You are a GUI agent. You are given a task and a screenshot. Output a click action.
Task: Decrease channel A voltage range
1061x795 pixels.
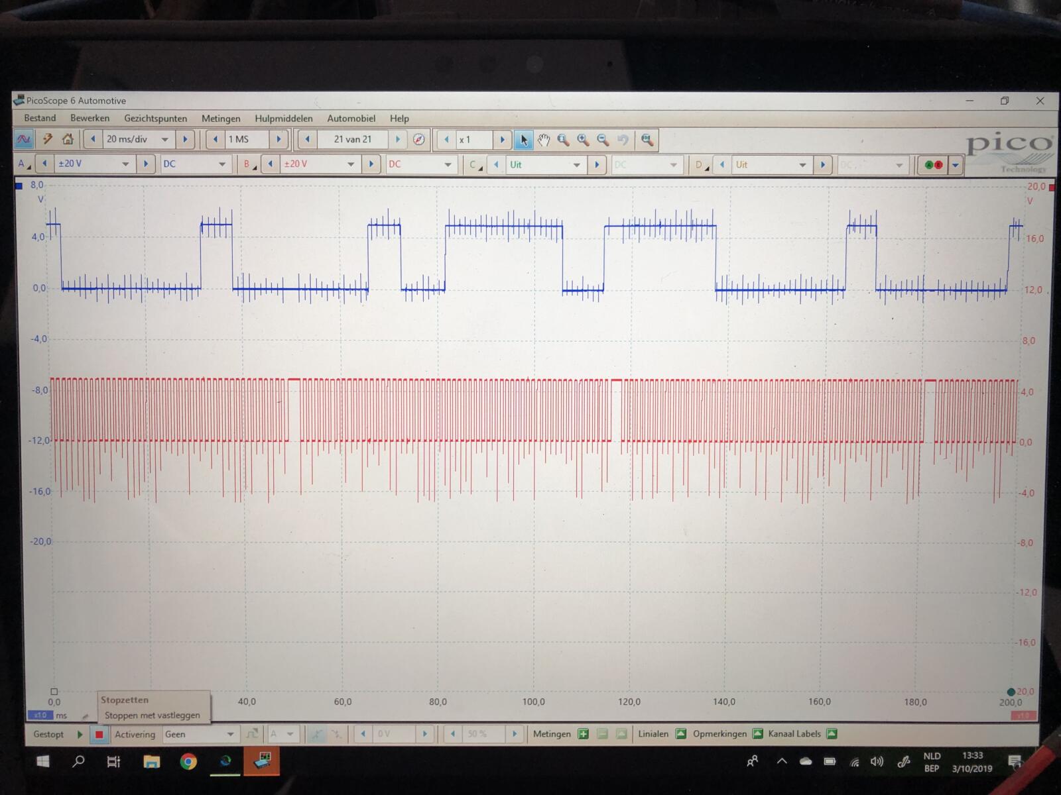coord(44,164)
